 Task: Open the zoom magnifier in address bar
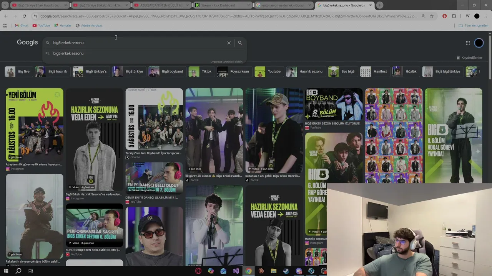[x=423, y=16]
